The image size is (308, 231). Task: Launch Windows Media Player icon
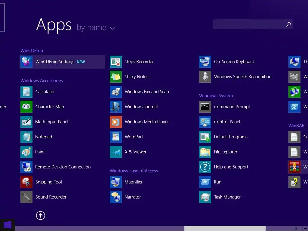[116, 122]
